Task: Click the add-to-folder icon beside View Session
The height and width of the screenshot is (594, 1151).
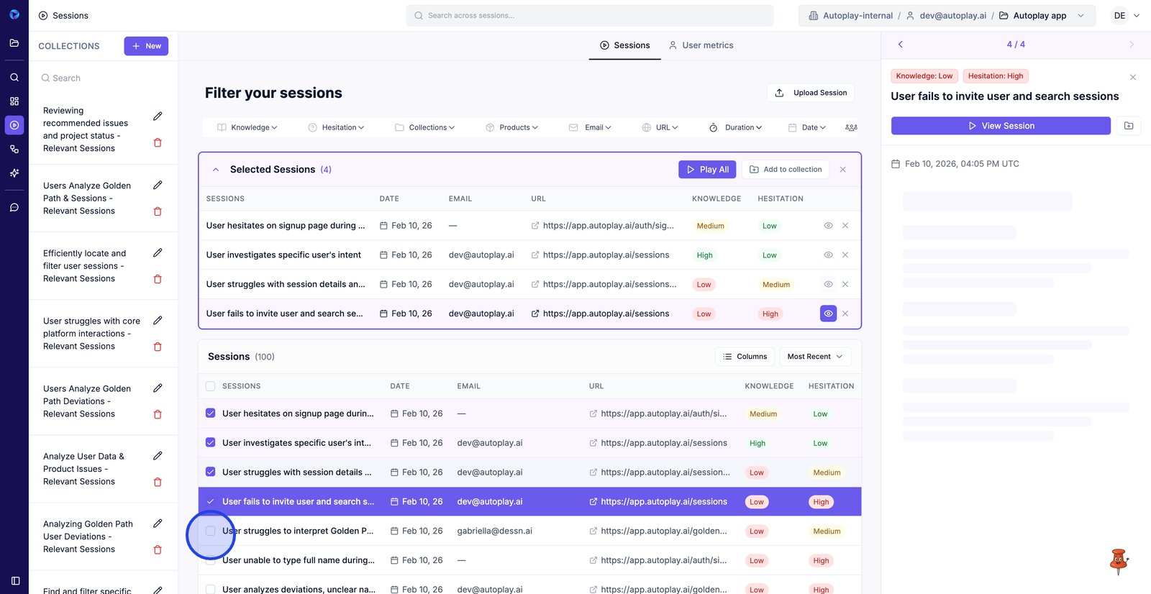Action: [x=1129, y=126]
